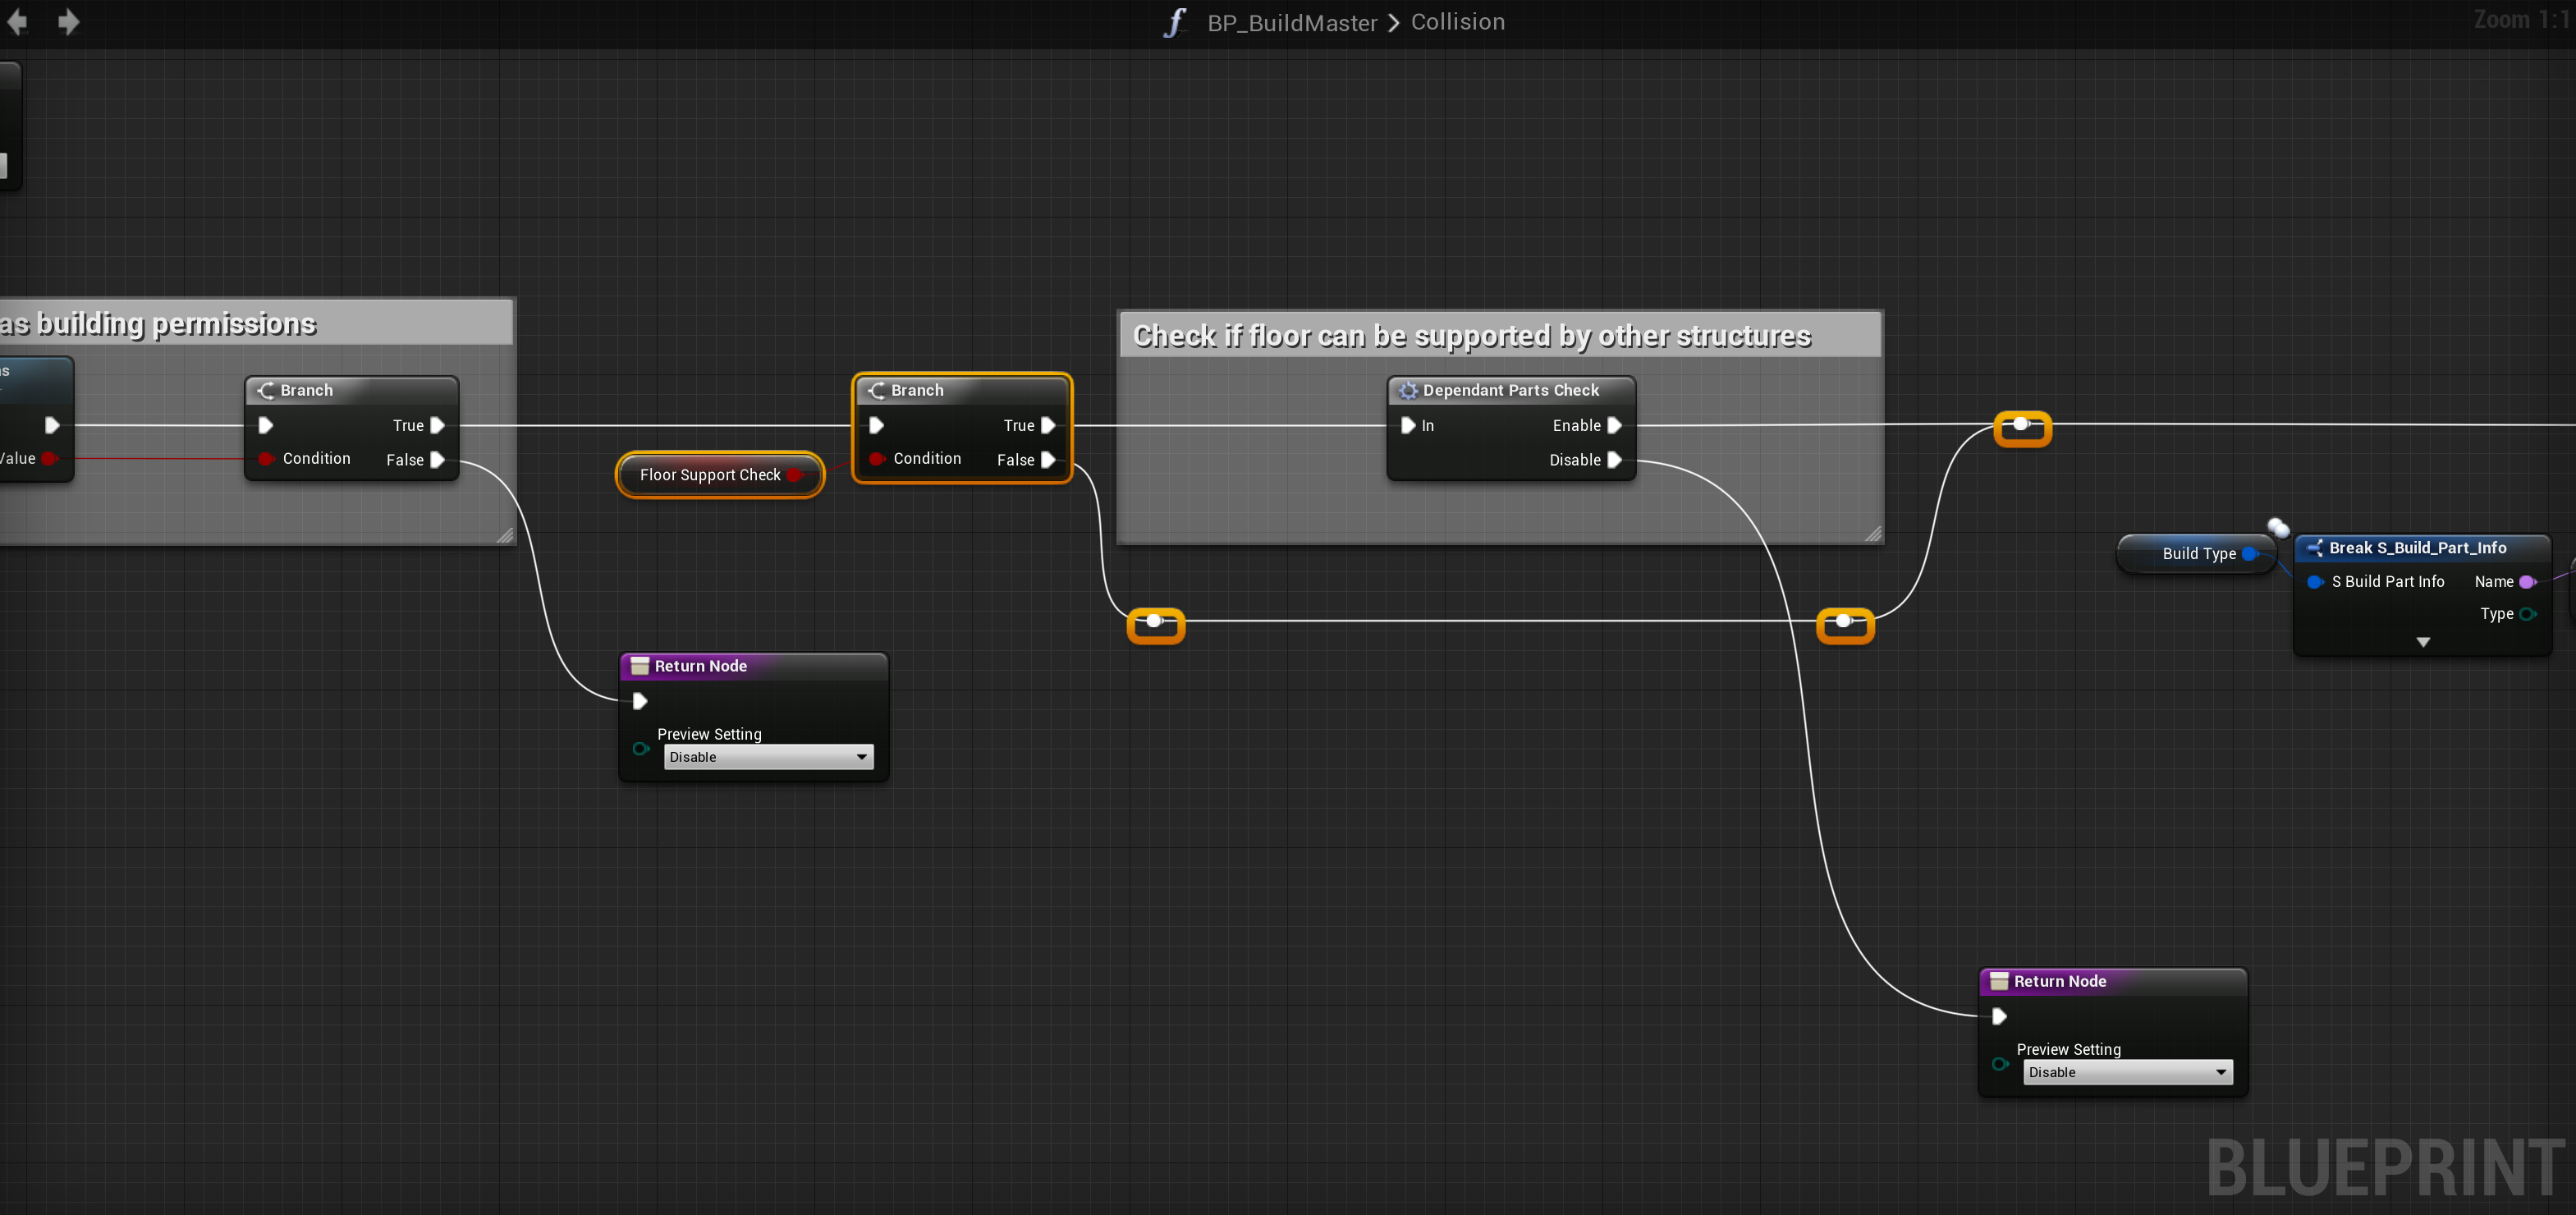This screenshot has height=1215, width=2576.
Task: Click the Build Type blue output pin
Action: click(x=2249, y=554)
